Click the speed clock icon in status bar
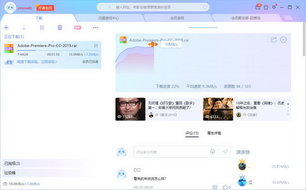Screen dimensions: 306x190 [5, 184]
